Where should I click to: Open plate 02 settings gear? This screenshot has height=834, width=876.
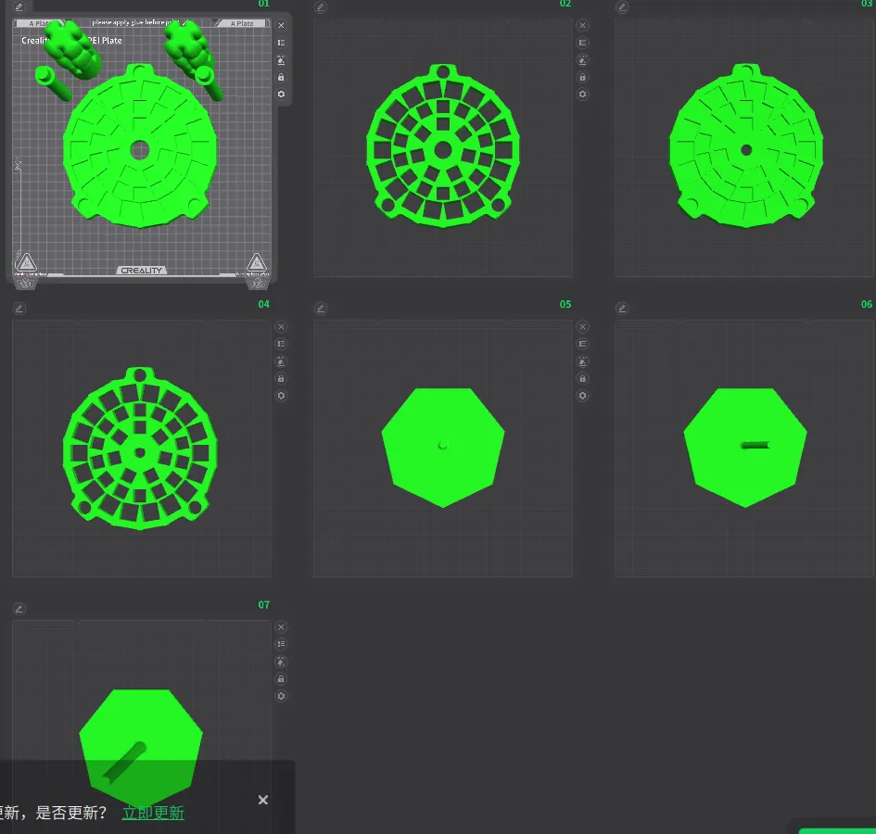582,94
